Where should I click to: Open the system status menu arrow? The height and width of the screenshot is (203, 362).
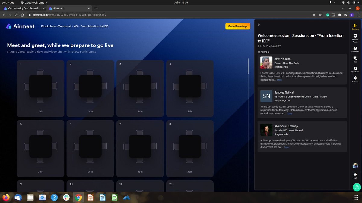point(358,2)
